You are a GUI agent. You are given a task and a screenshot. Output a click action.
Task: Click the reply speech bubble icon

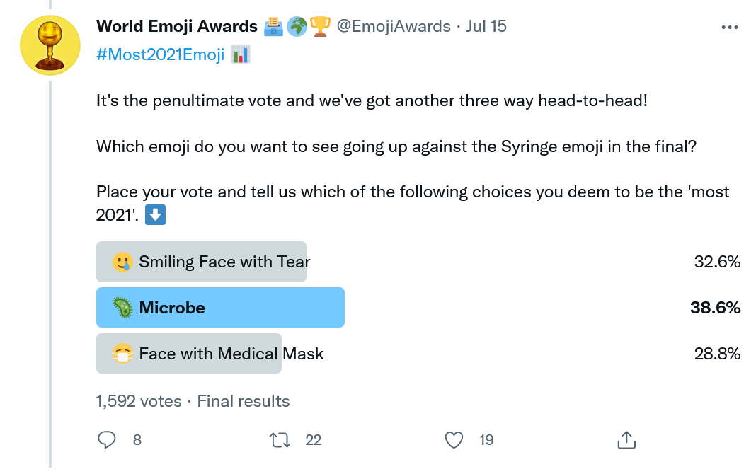pos(106,440)
